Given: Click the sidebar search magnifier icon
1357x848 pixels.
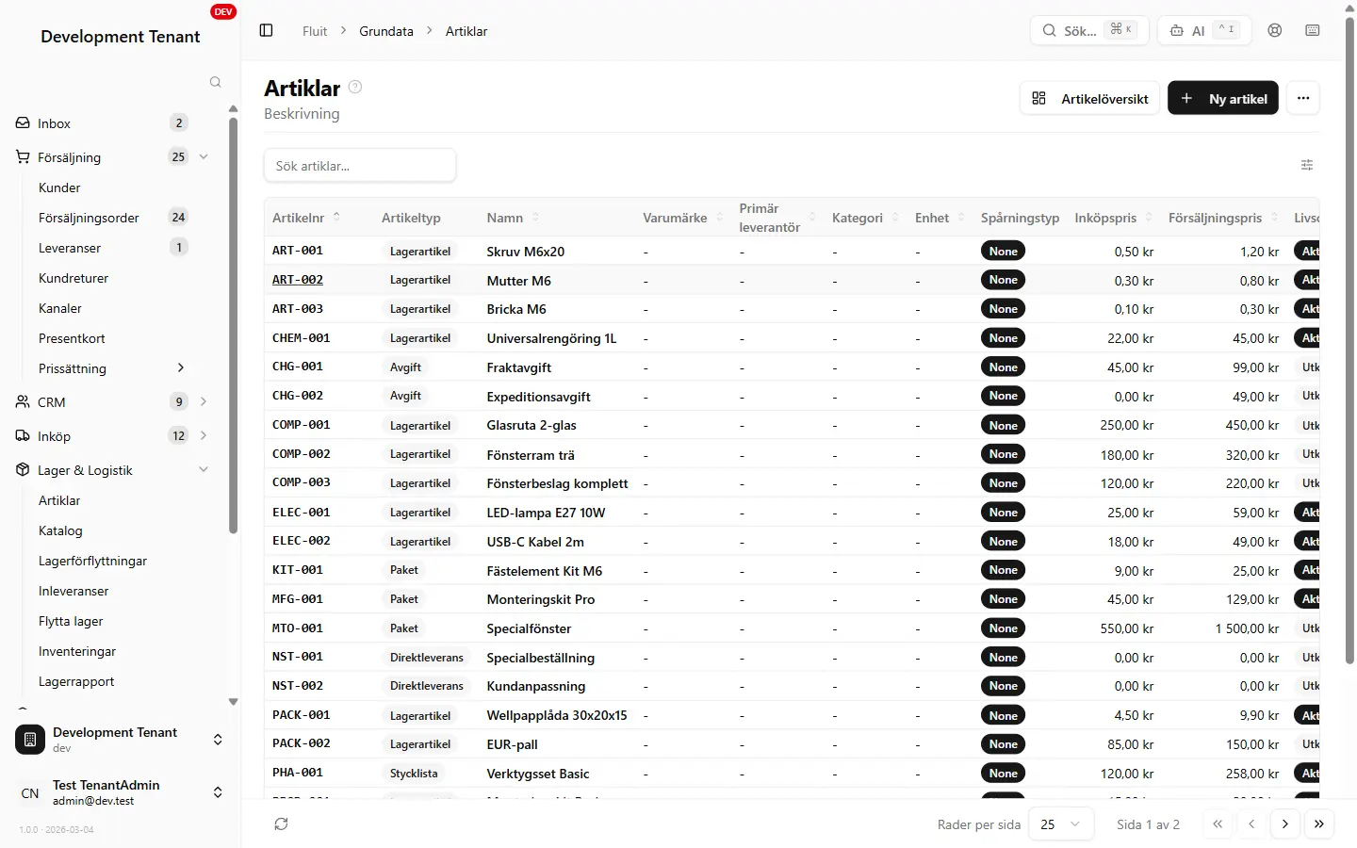Looking at the screenshot, I should 215,82.
